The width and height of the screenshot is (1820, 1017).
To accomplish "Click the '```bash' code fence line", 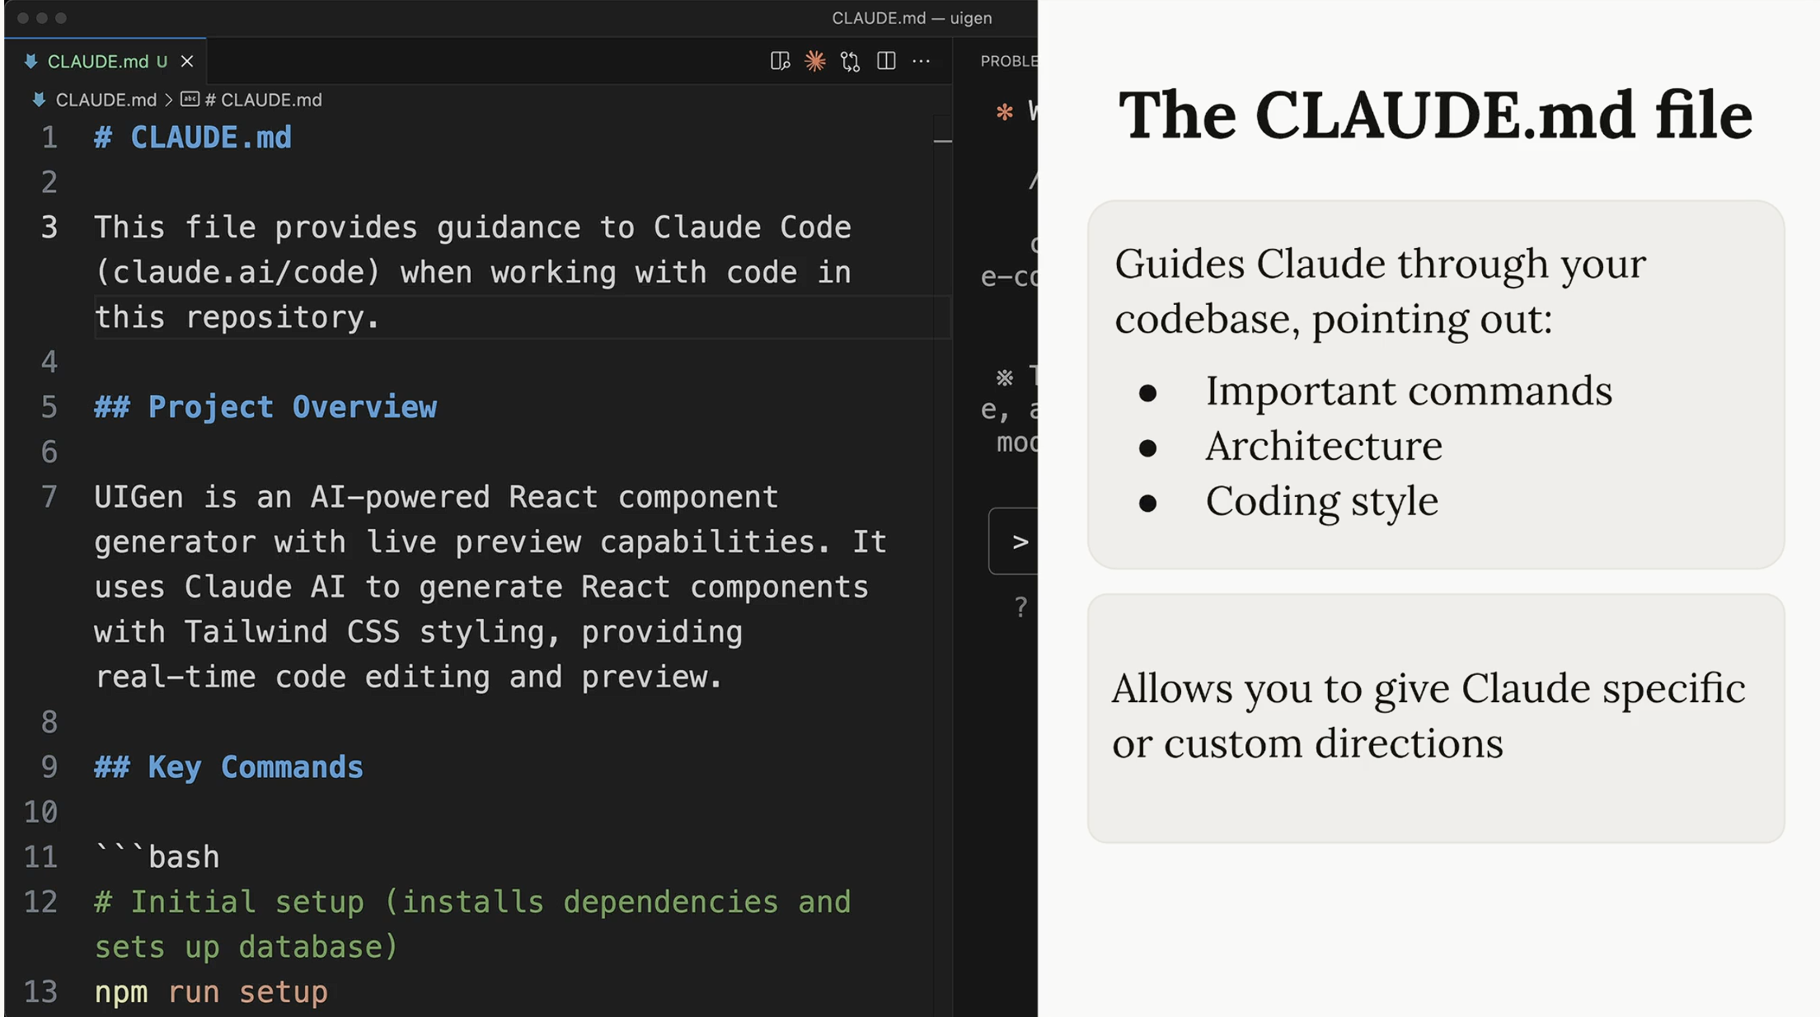I will point(157,857).
